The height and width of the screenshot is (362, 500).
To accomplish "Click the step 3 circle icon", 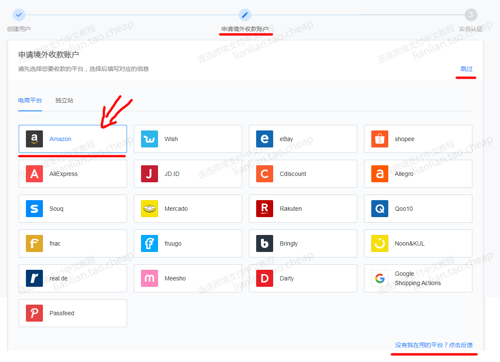I will [471, 15].
